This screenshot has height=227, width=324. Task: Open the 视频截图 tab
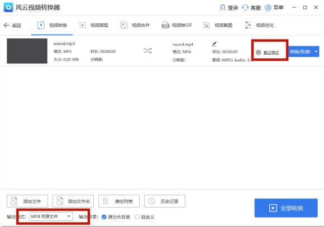218,25
